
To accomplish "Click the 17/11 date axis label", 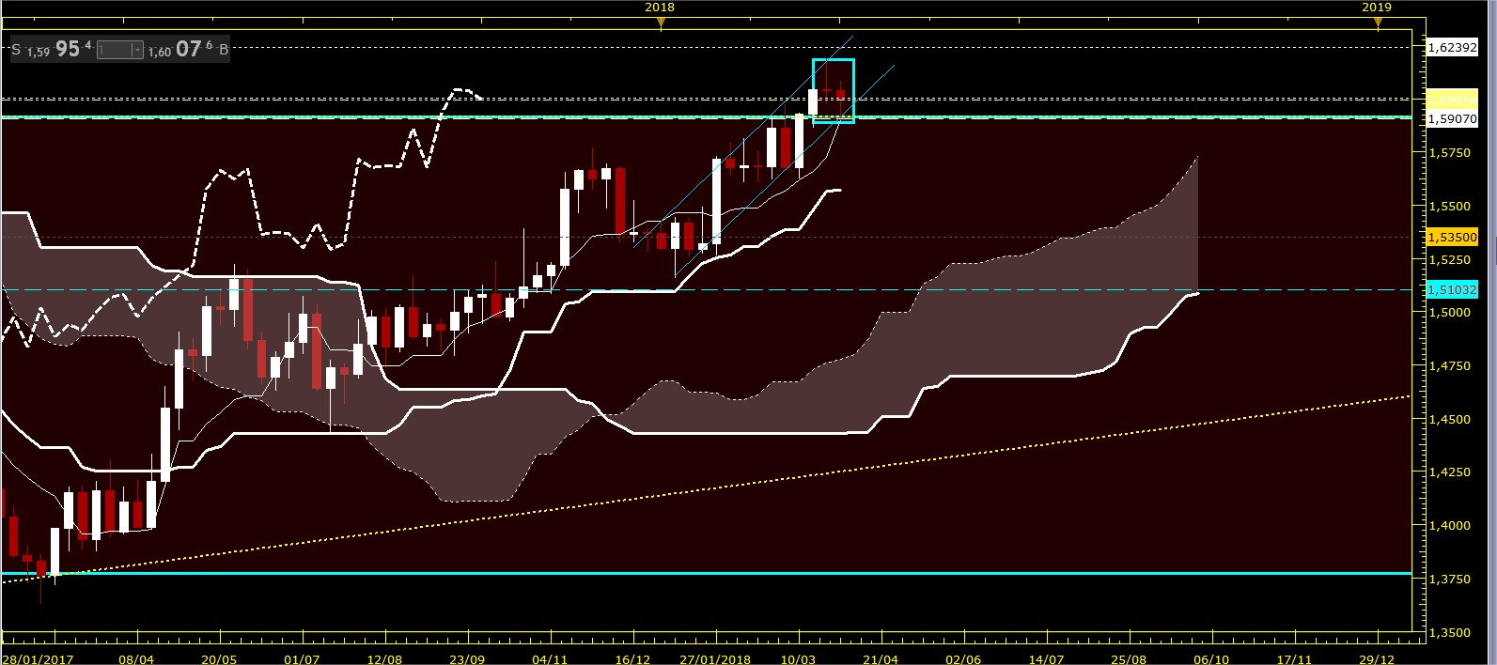I will (1294, 658).
